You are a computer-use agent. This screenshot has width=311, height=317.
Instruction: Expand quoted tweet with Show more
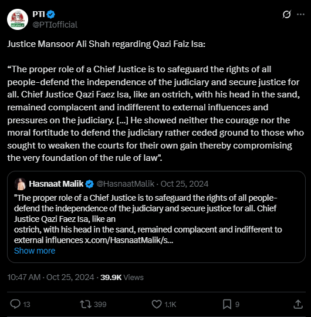tap(35, 251)
